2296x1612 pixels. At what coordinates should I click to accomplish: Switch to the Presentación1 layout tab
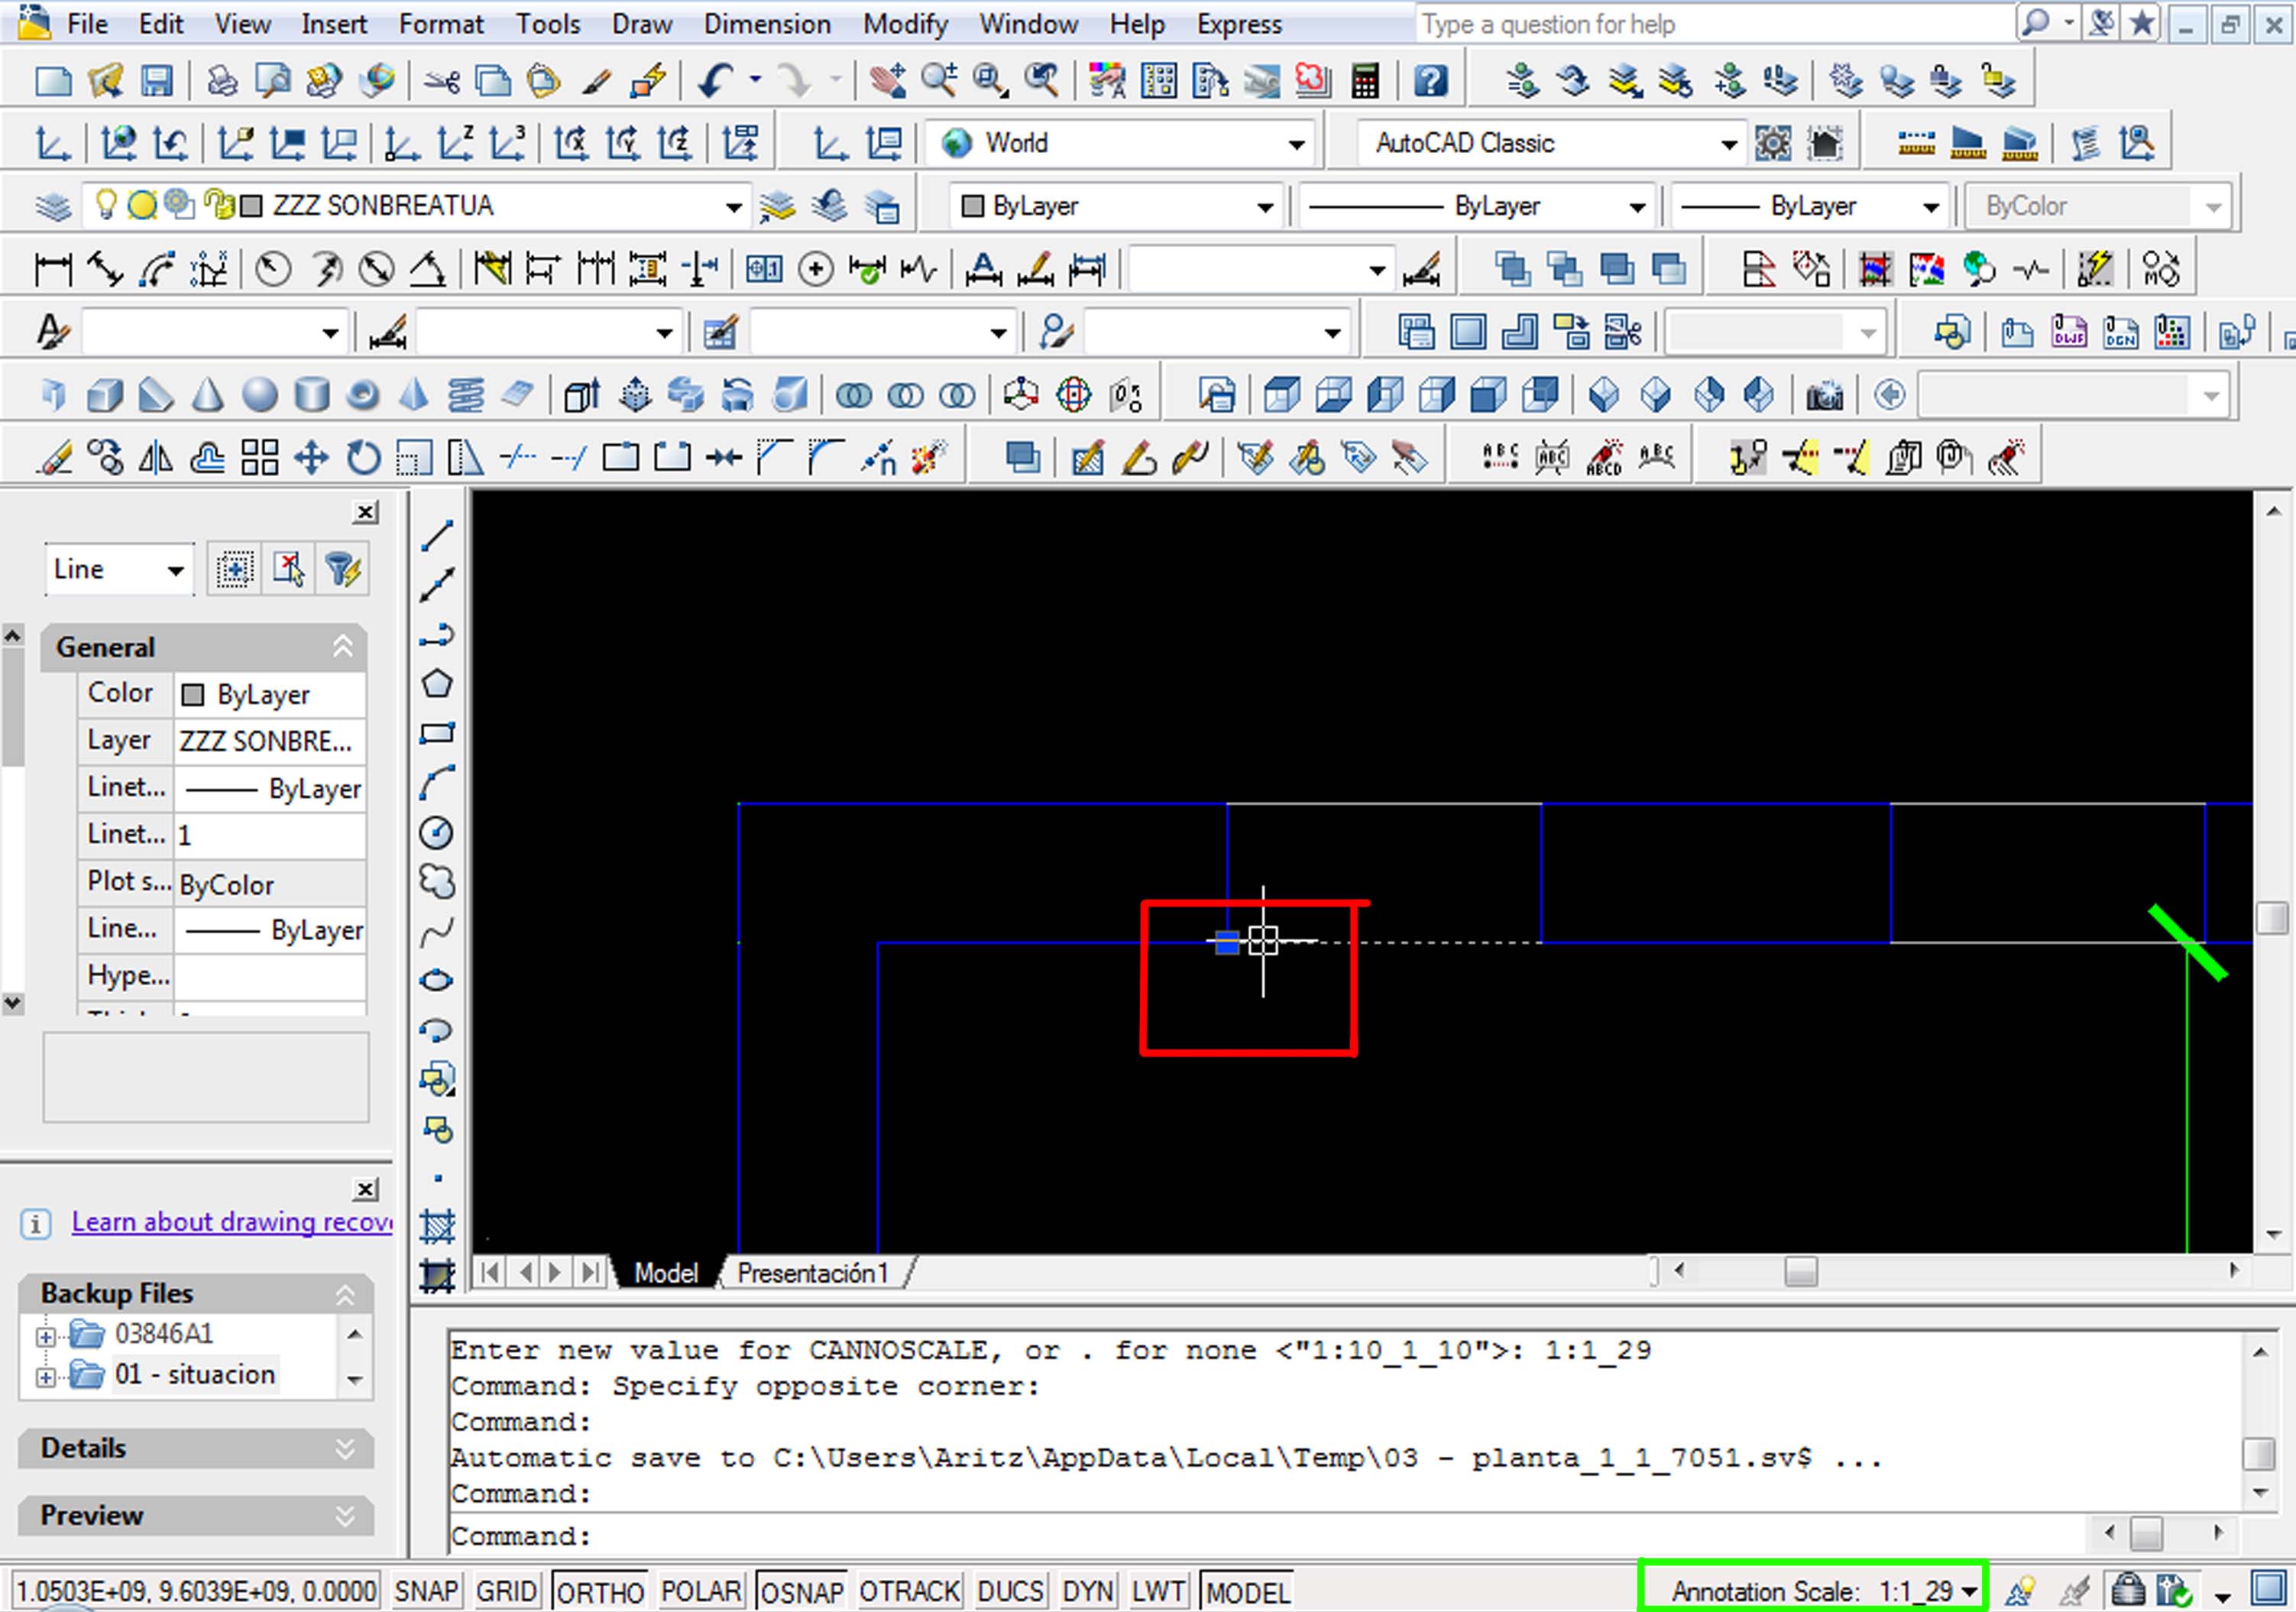coord(812,1273)
